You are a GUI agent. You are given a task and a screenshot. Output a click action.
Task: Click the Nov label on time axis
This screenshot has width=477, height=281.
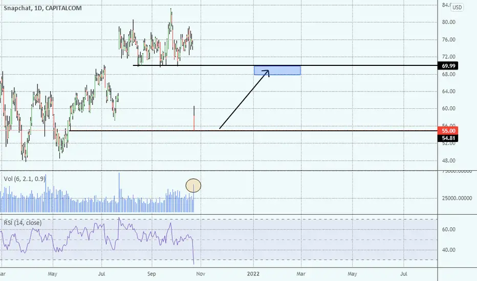tap(201, 274)
